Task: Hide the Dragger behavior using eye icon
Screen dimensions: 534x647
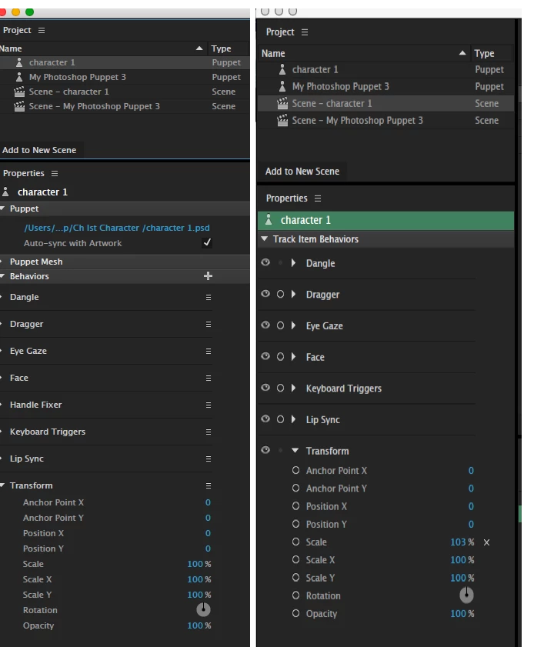Action: tap(265, 294)
